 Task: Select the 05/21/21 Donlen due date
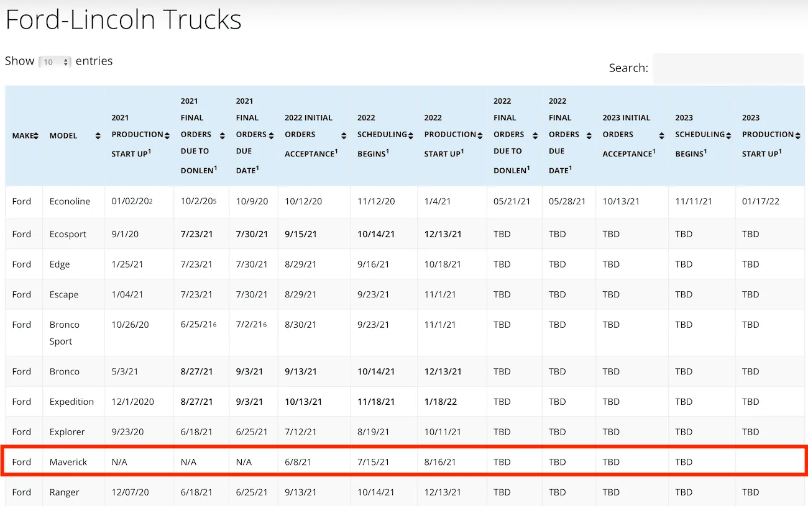click(x=512, y=202)
